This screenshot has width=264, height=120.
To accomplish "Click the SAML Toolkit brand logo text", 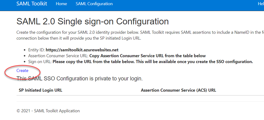I will (32, 4).
